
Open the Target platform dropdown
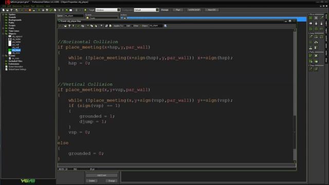119,10
